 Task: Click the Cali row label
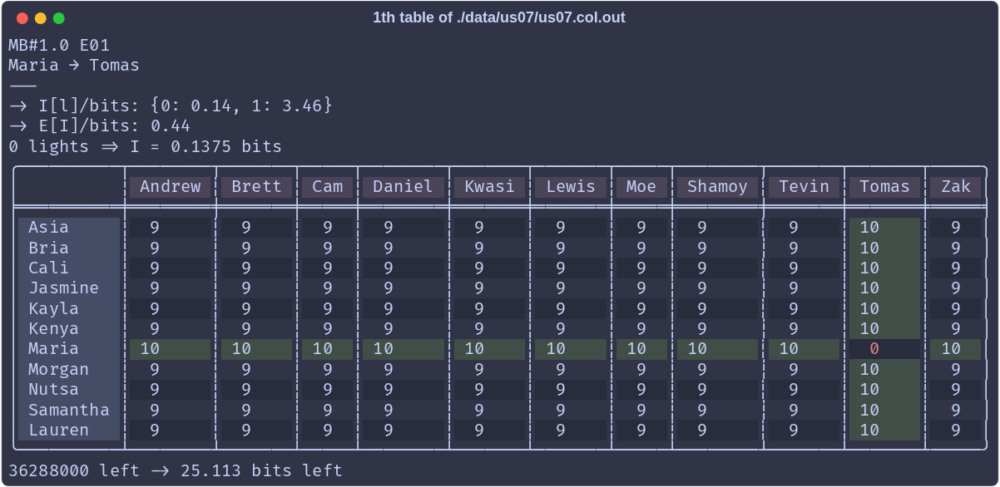[x=69, y=268]
